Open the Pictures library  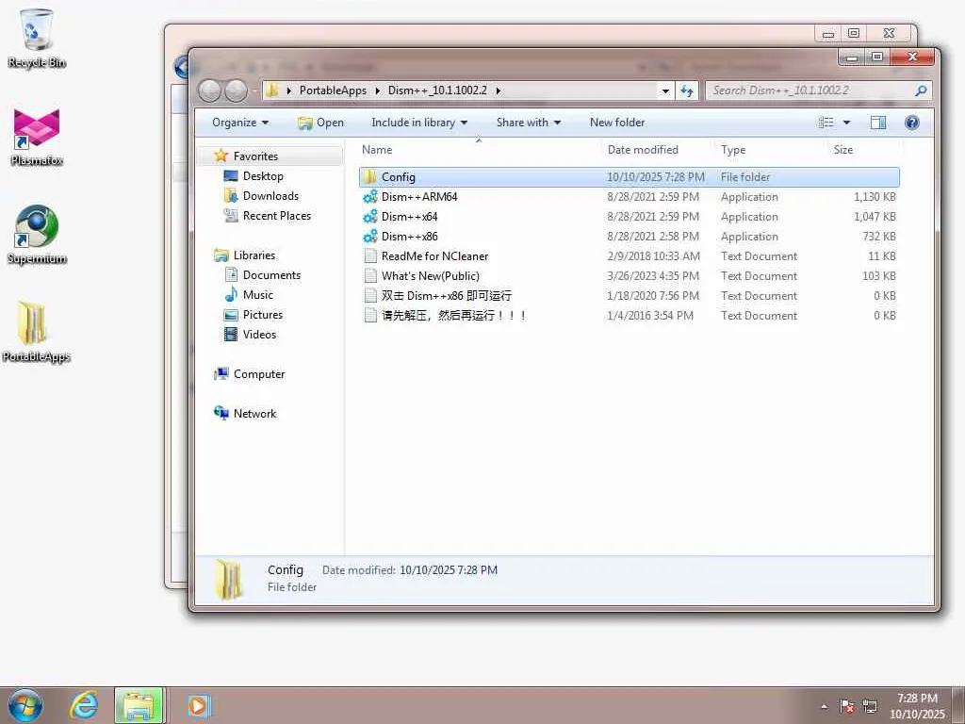point(263,314)
